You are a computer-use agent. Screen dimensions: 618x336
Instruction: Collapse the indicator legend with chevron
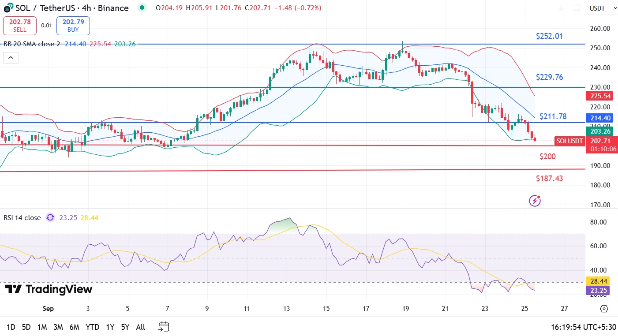point(11,57)
